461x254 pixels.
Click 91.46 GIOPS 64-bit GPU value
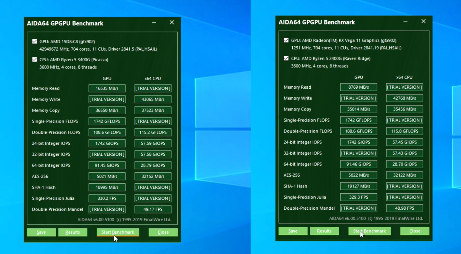coord(359,164)
